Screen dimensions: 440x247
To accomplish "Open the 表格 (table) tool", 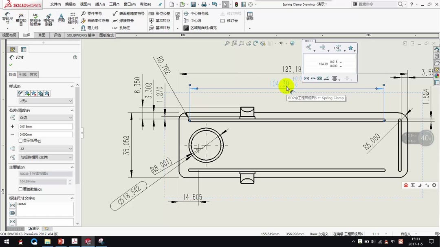I will (x=250, y=17).
